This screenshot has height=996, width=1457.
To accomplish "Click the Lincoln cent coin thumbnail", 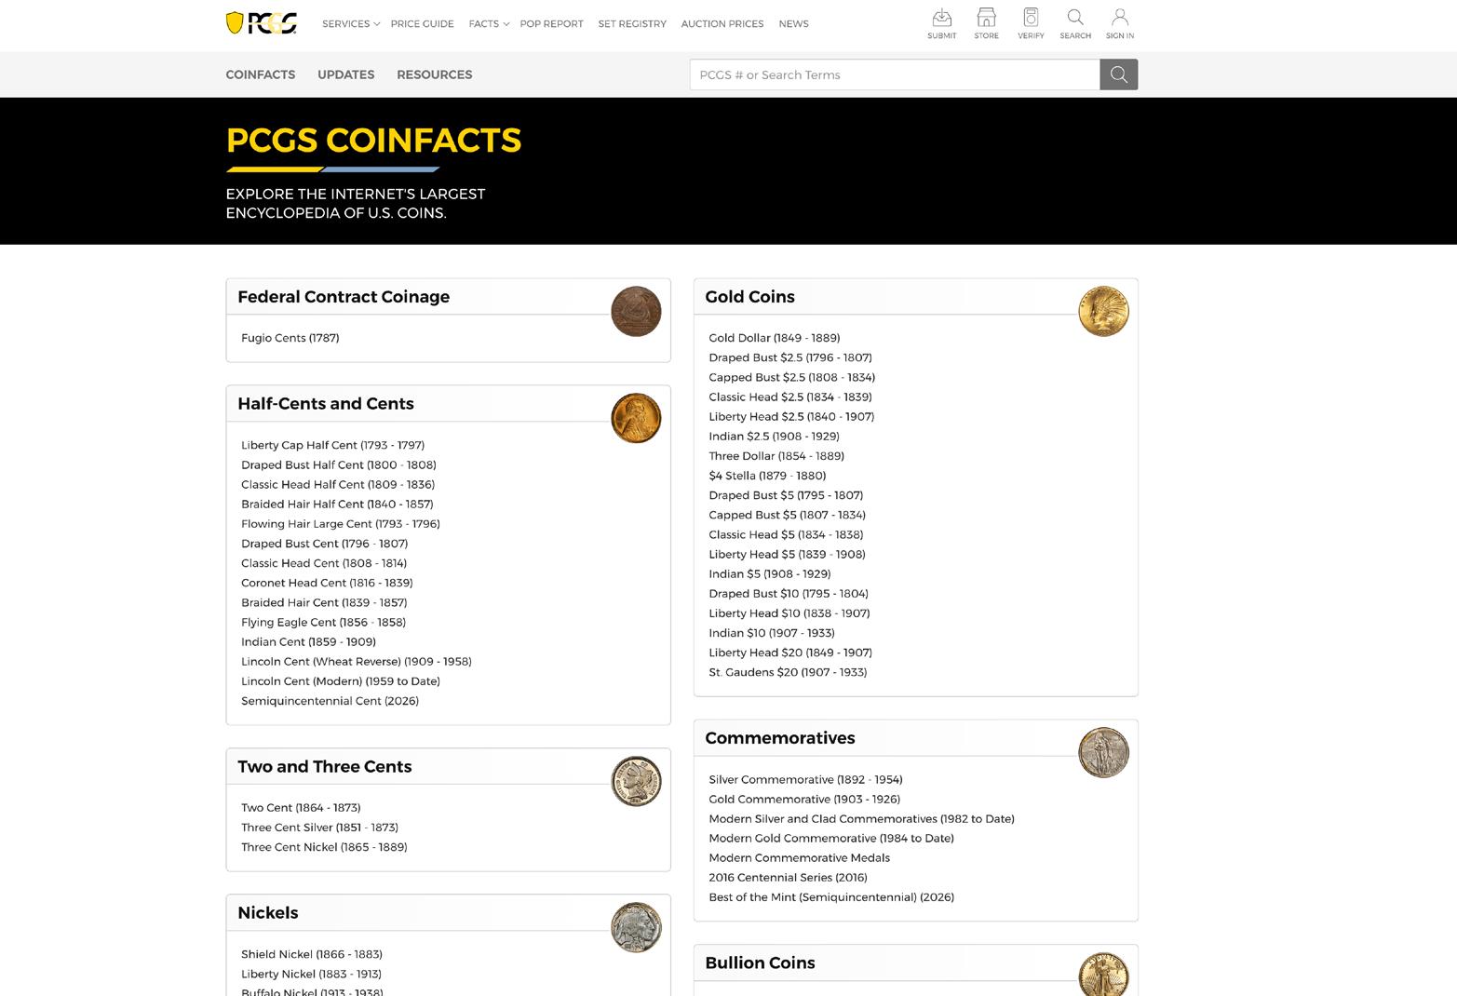I will (x=636, y=418).
